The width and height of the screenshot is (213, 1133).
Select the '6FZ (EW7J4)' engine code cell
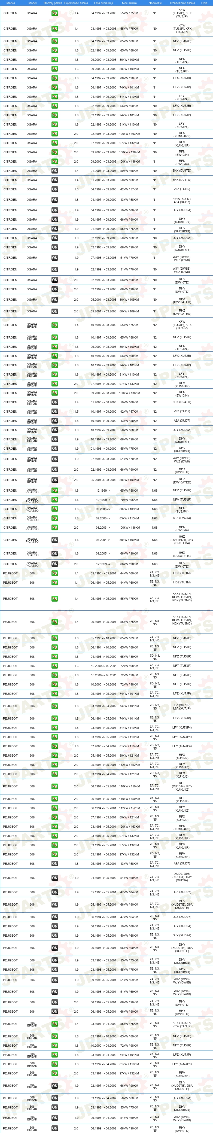click(x=182, y=518)
